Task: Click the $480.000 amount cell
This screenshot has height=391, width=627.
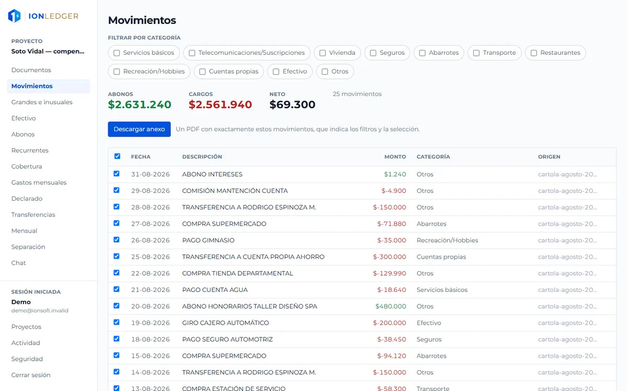Action: click(x=391, y=307)
